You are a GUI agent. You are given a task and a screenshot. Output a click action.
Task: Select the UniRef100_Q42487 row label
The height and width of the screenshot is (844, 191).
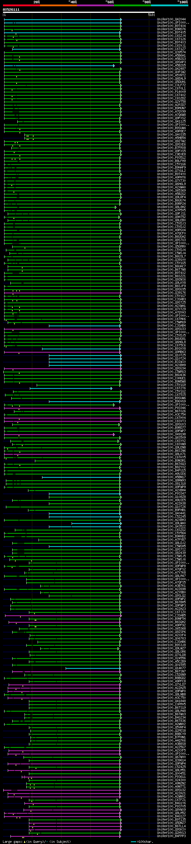[171, 69]
